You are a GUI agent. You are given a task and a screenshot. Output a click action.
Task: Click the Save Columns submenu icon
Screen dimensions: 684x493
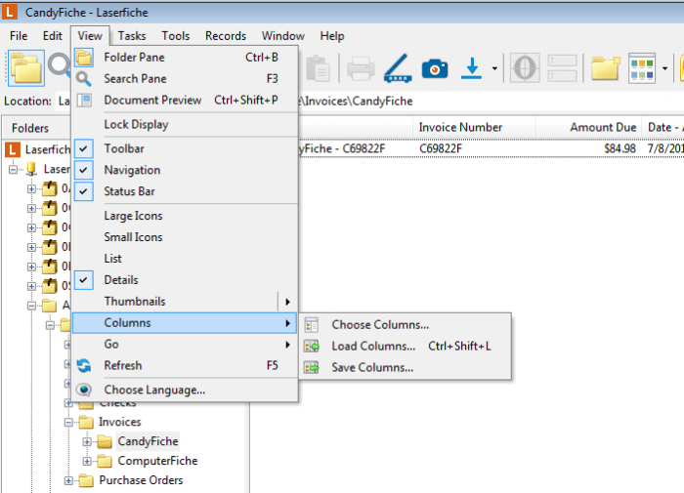[x=312, y=367]
